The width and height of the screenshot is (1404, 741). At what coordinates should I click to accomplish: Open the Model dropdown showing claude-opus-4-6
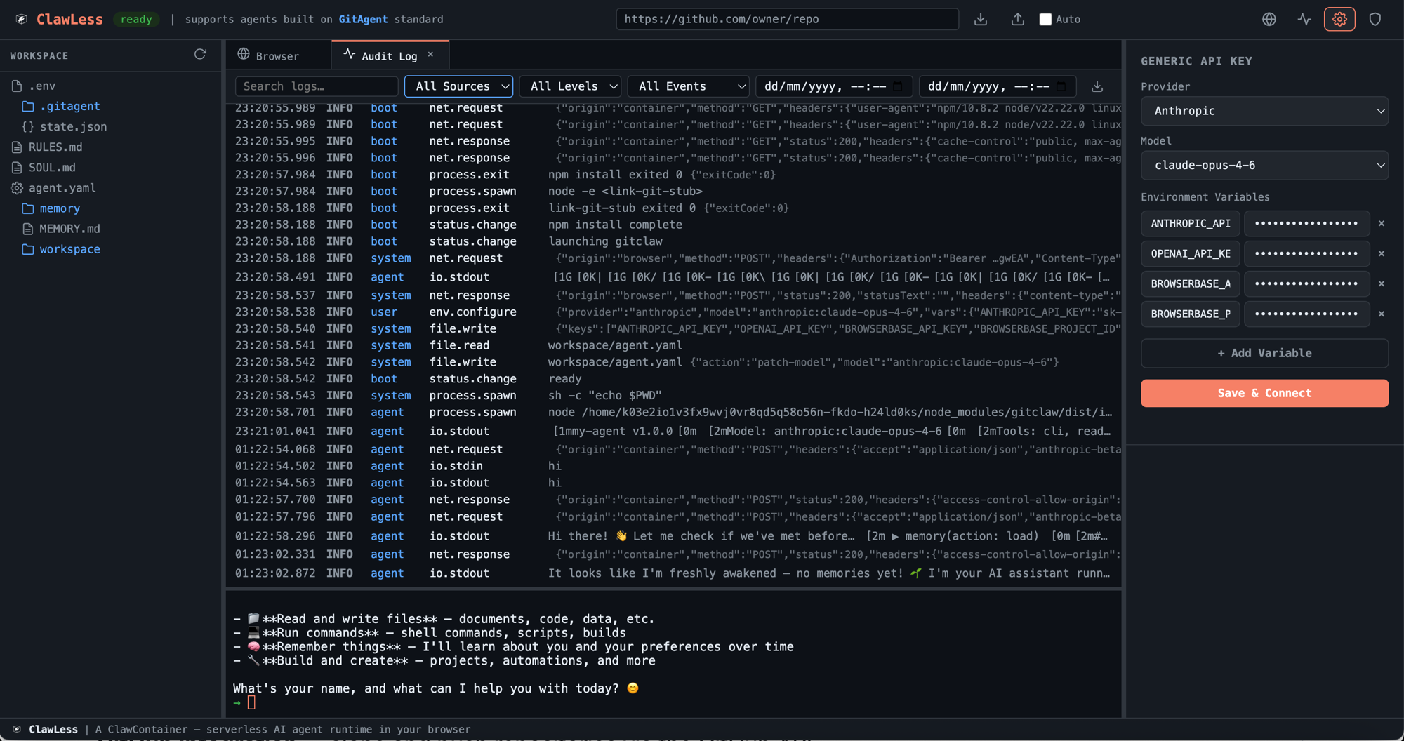[1264, 165]
